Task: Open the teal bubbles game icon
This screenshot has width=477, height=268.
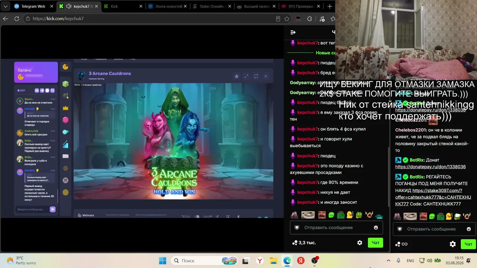Action: click(66, 132)
